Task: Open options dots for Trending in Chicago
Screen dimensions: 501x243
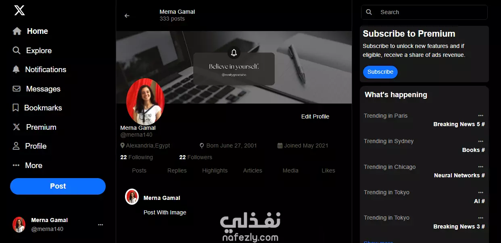Action: (x=480, y=167)
